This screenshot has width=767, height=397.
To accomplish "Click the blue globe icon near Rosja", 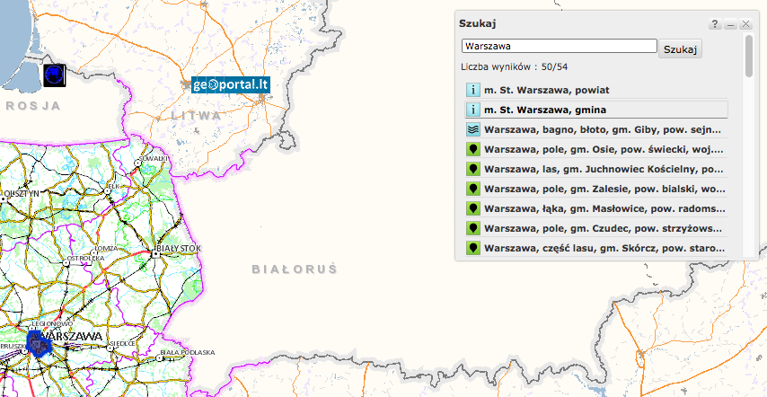I will 54,75.
